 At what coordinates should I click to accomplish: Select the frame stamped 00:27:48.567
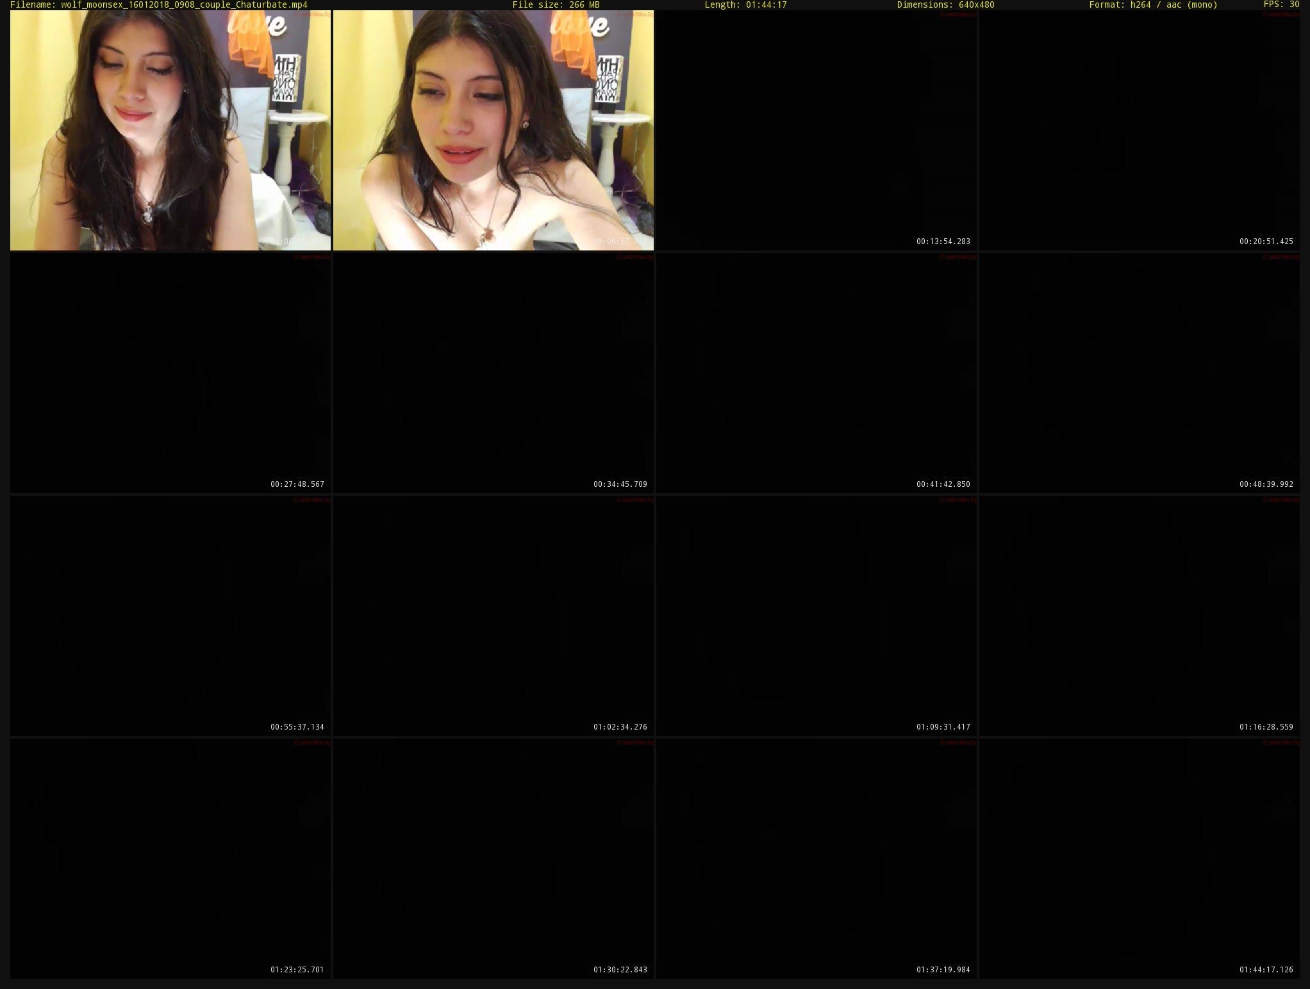170,373
